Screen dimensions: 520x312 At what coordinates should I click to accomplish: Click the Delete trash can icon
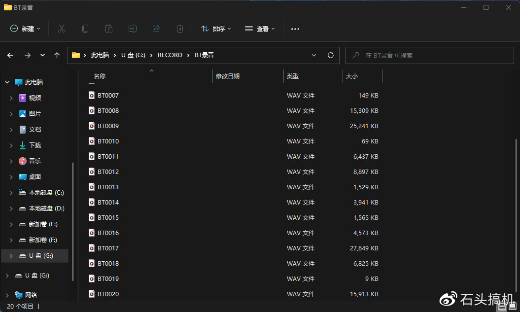(180, 29)
